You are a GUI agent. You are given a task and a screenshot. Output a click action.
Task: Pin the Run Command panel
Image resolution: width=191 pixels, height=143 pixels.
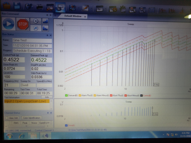(x=47, y=15)
